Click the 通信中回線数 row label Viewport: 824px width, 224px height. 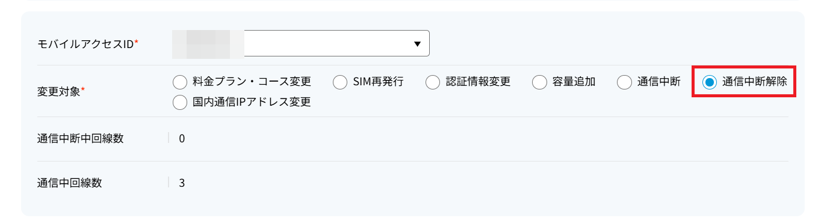point(69,183)
